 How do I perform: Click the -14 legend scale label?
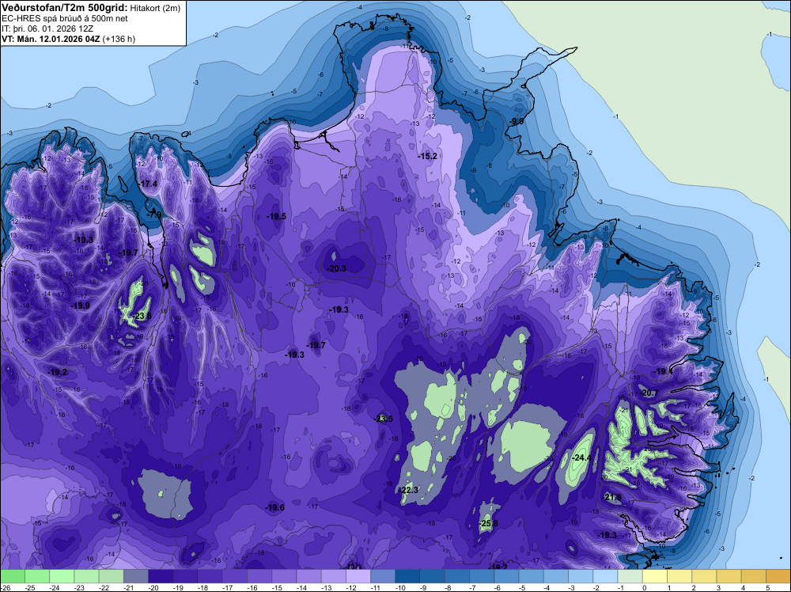point(302,587)
